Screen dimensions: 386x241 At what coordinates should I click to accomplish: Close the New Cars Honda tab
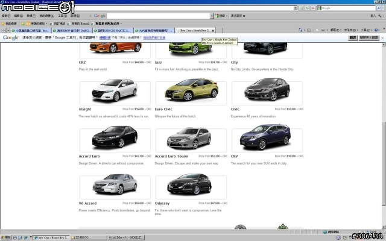(x=213, y=31)
